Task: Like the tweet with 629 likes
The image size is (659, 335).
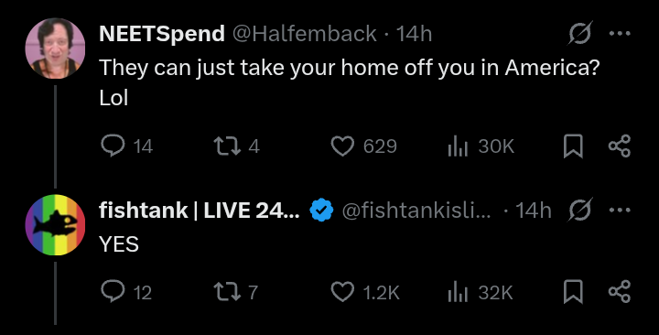Action: 364,146
